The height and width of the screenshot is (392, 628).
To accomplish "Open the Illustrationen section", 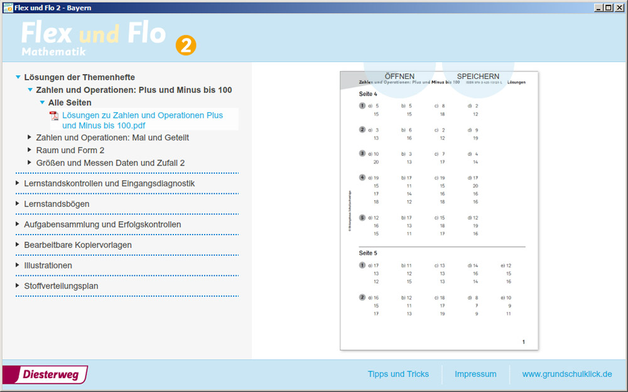I will pos(48,265).
